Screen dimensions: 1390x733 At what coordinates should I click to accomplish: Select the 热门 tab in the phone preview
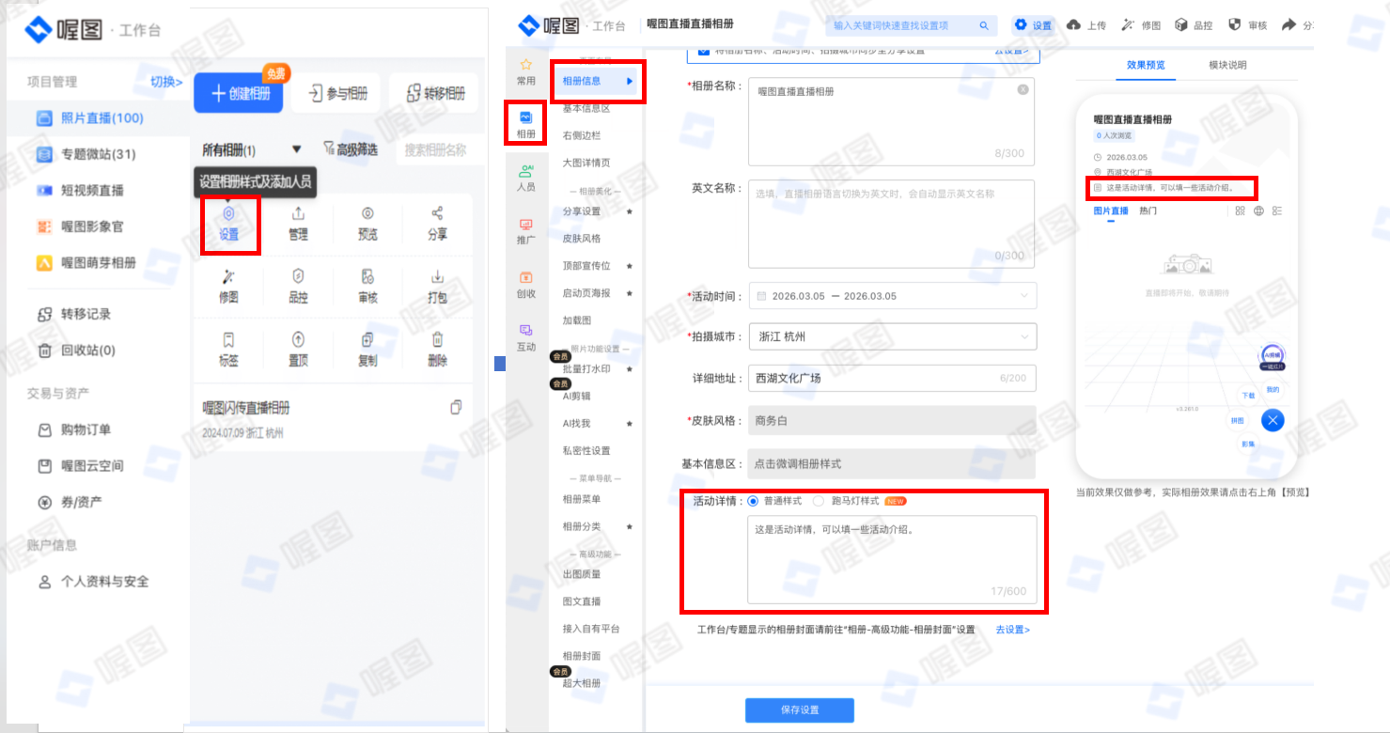click(1148, 211)
